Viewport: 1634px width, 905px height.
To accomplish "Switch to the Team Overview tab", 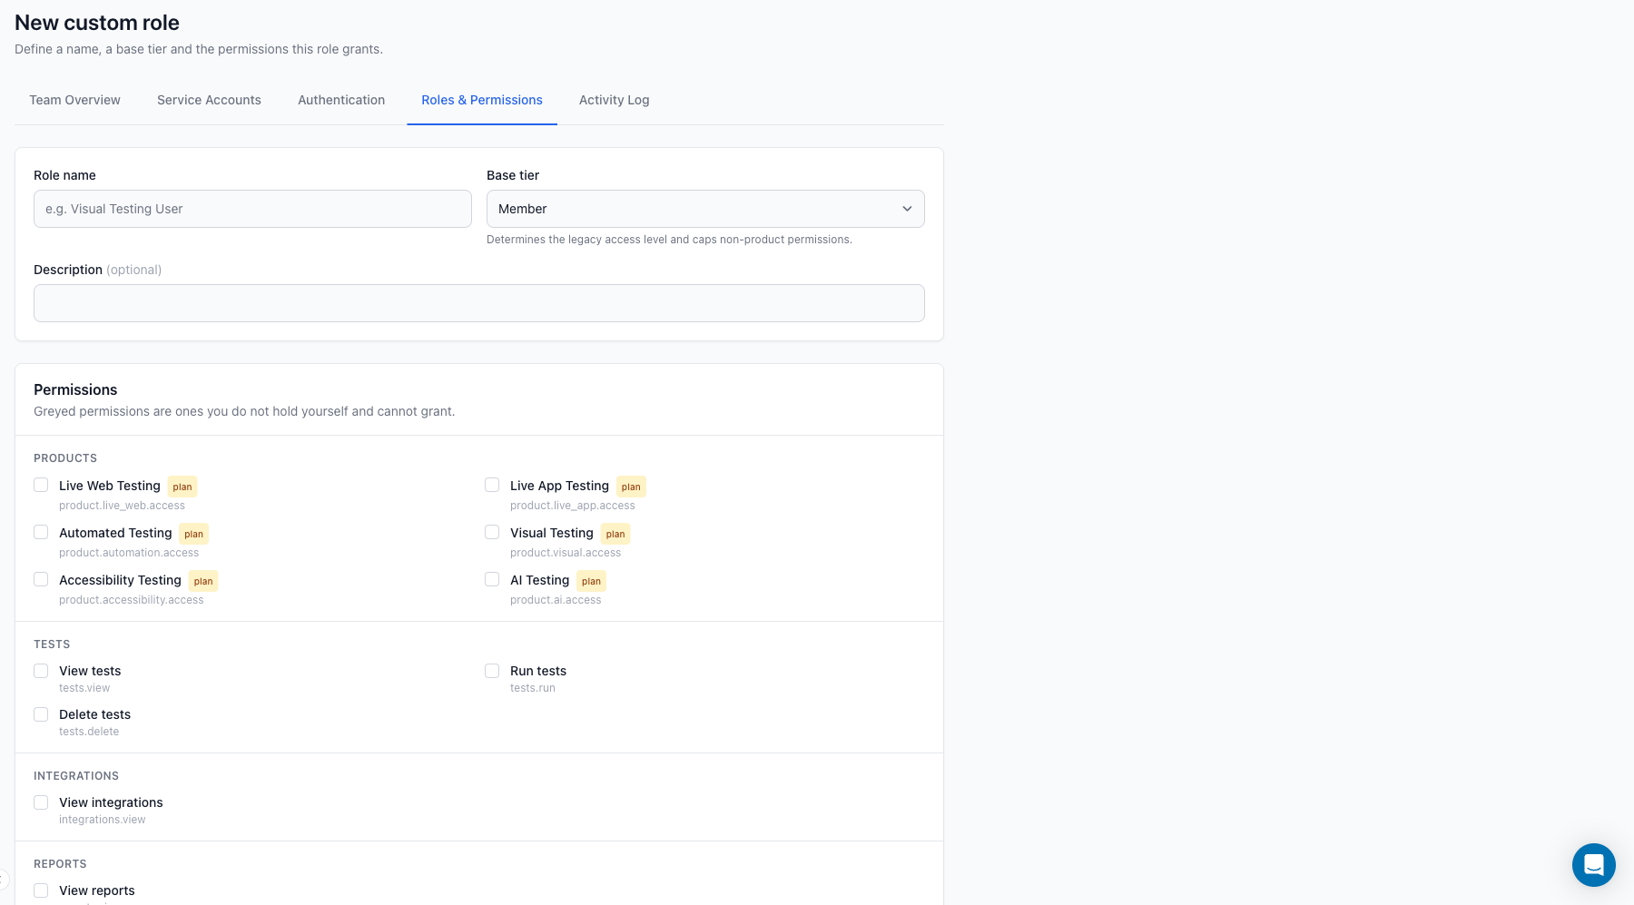I will 74,100.
